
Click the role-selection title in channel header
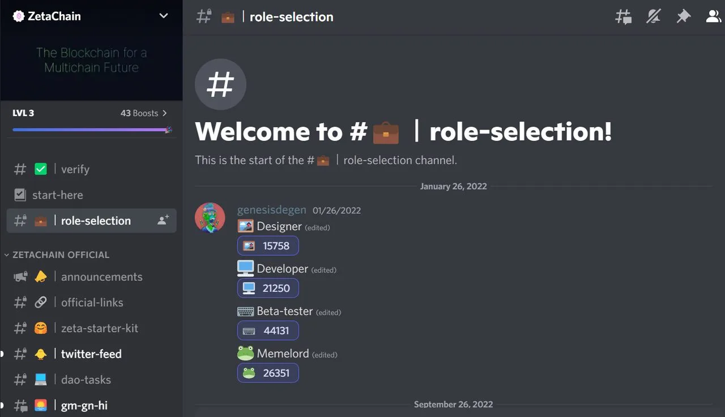coord(291,17)
